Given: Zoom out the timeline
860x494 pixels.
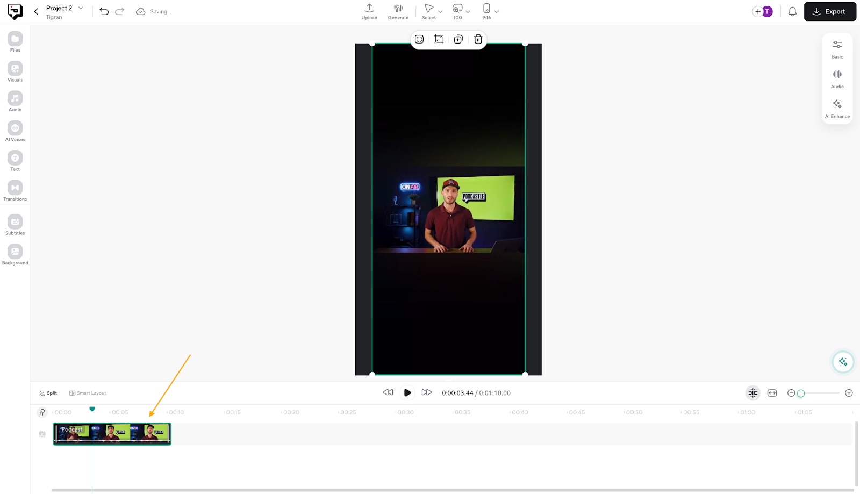Looking at the screenshot, I should [791, 393].
